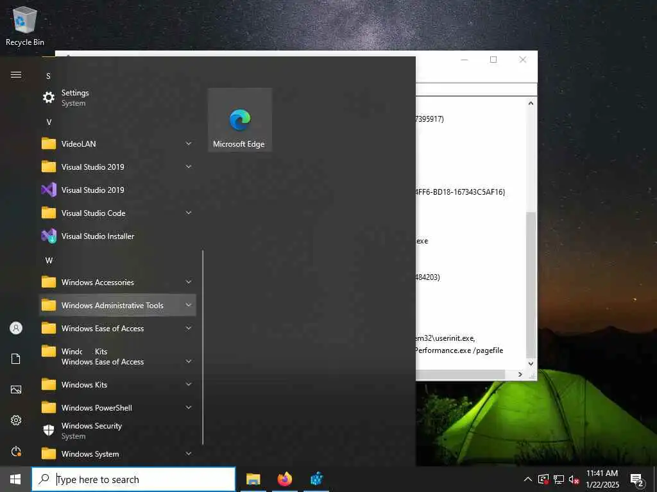This screenshot has width=657, height=492.
Task: Click text '7395917)' in background window
Action: (429, 119)
